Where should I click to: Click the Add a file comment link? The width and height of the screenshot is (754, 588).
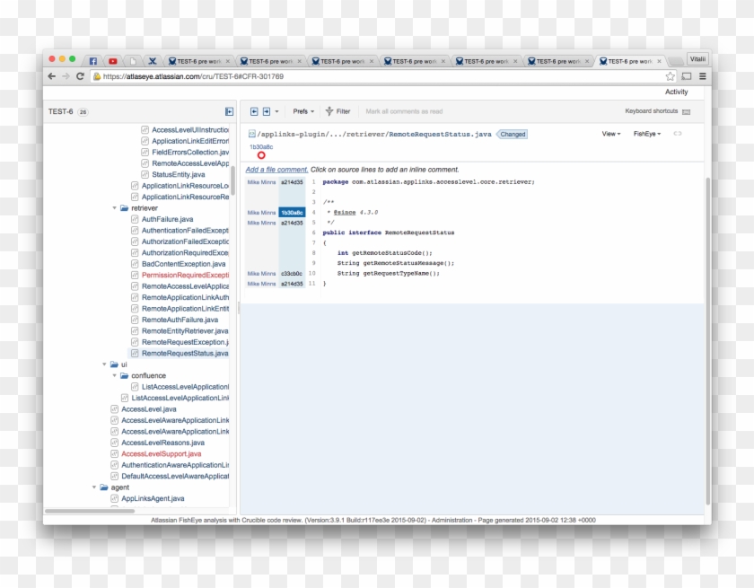point(276,169)
